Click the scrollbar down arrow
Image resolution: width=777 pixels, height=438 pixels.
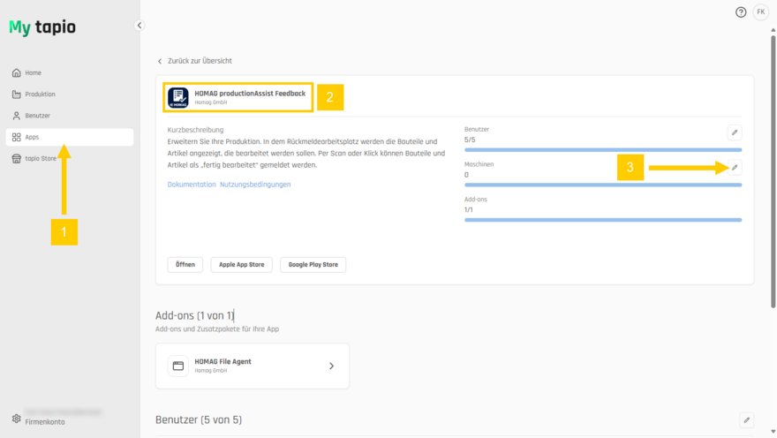pos(773,432)
